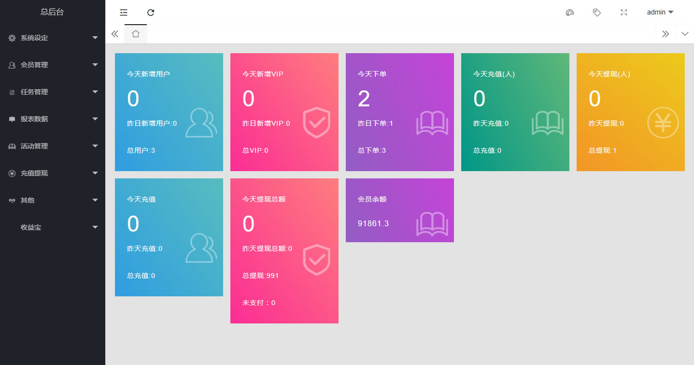Click shield icon on 今天提现总额 card
This screenshot has width=694, height=365.
click(x=316, y=260)
